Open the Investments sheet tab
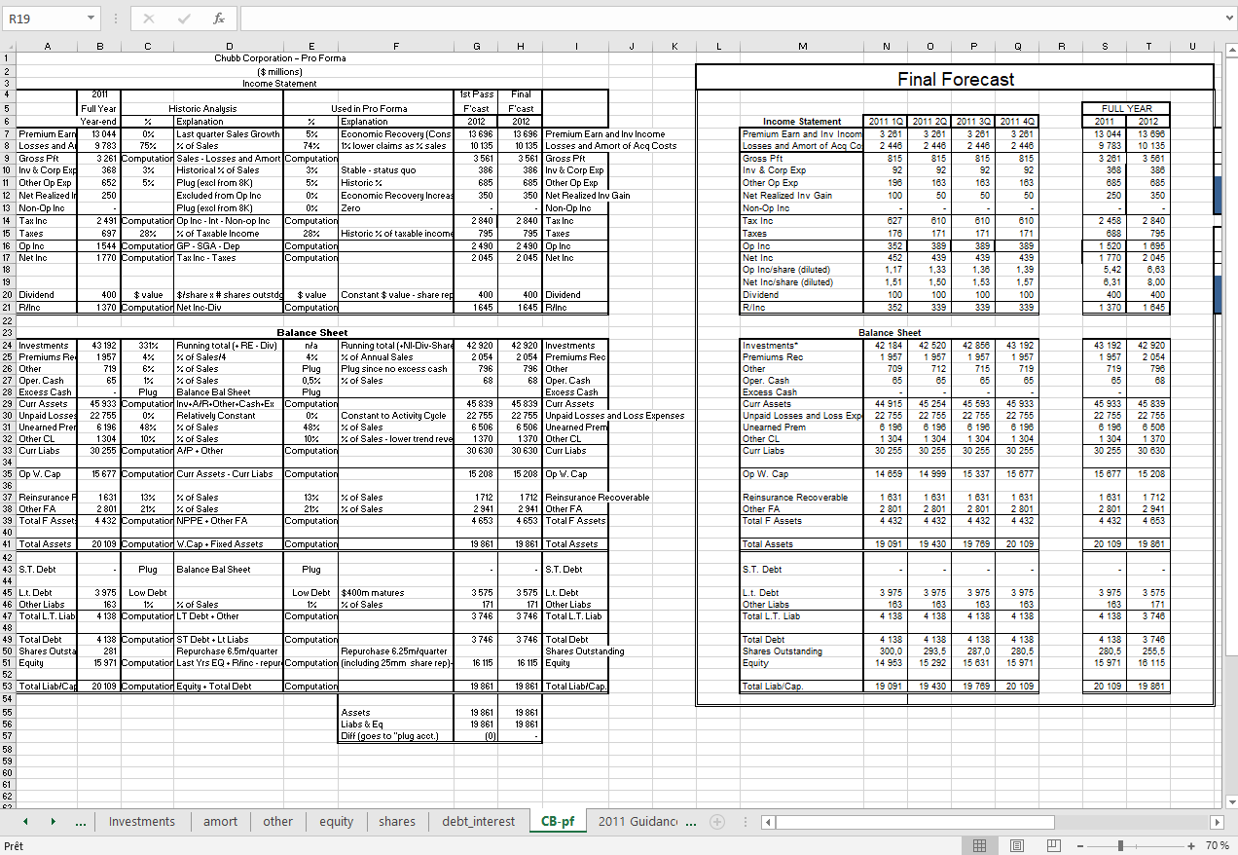The height and width of the screenshot is (855, 1238). (x=142, y=821)
